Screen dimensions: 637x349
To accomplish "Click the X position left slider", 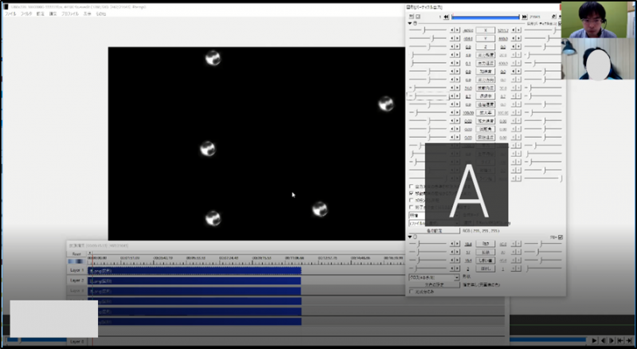I will pos(426,30).
